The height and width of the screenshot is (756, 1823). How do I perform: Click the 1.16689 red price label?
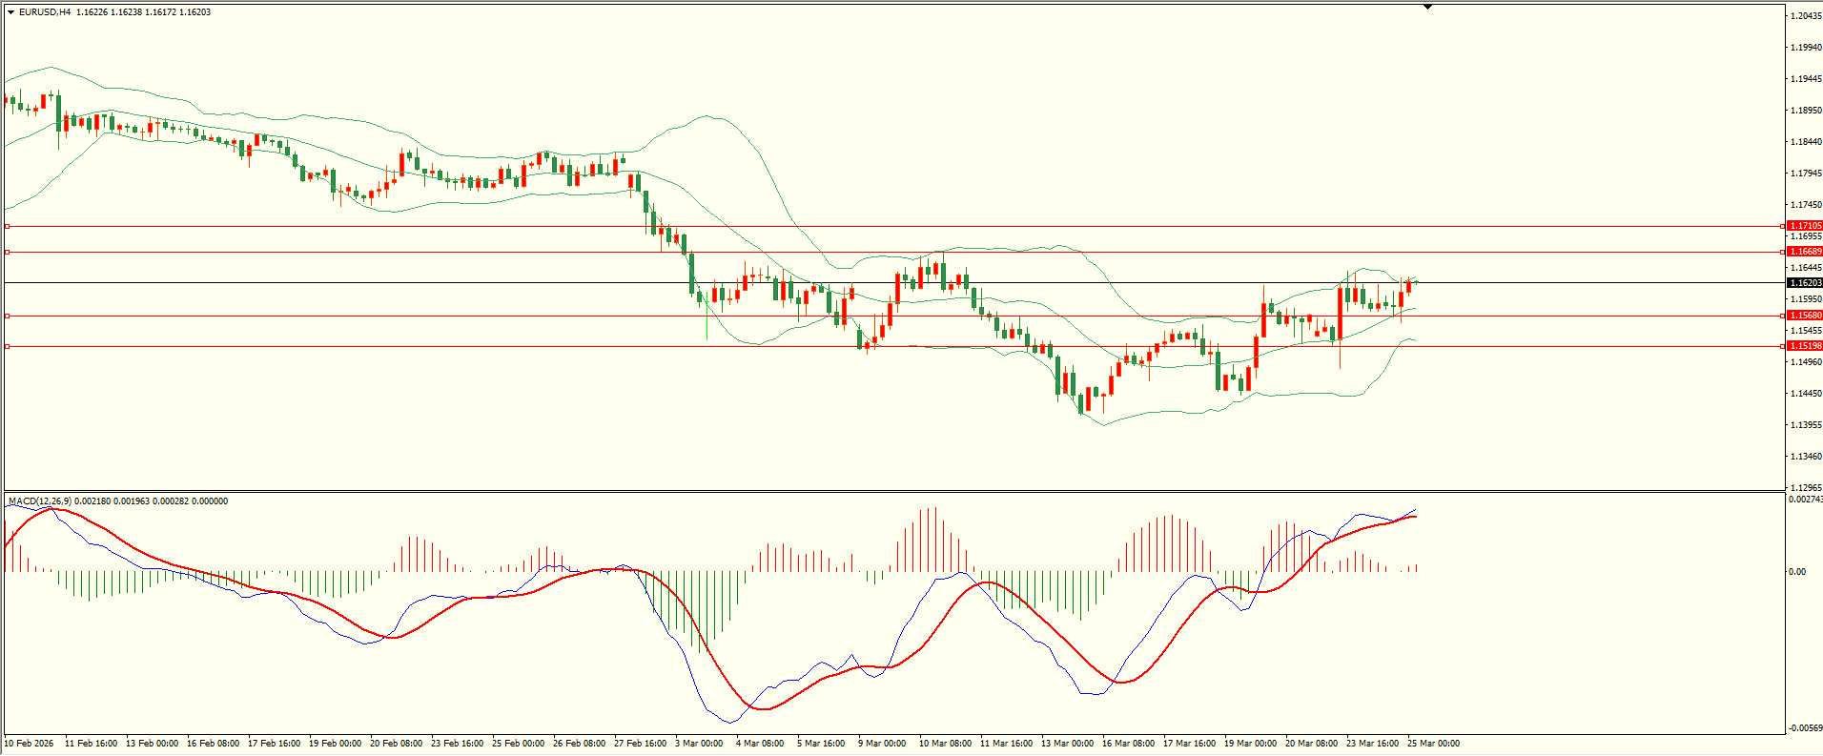(1805, 252)
